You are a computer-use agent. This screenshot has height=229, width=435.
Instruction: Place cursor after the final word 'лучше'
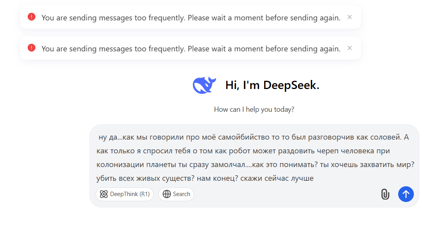(314, 178)
